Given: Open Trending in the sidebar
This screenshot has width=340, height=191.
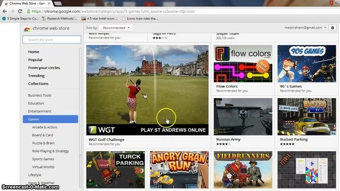Looking at the screenshot, I should point(36,75).
